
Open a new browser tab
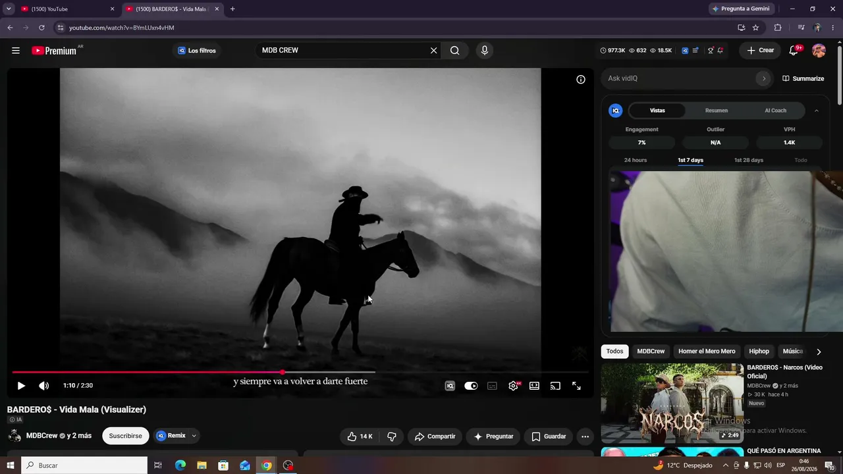click(x=232, y=9)
